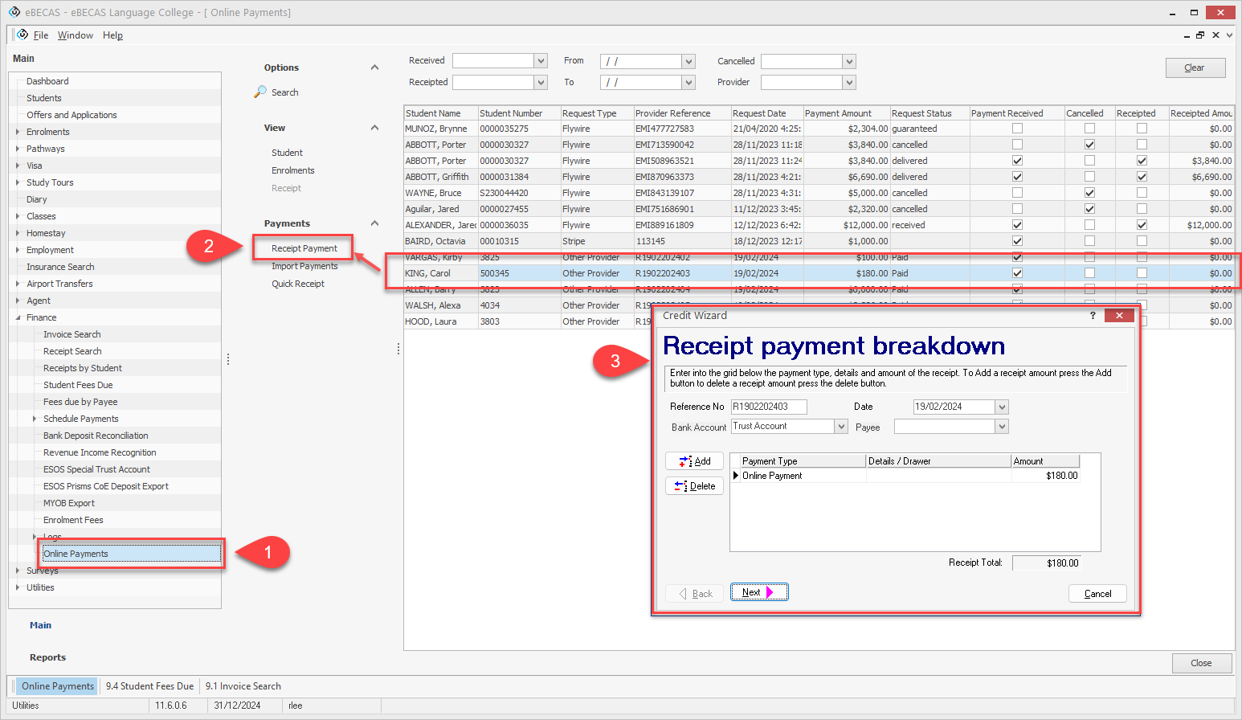Select Receipt Search in Finance tree

72,351
